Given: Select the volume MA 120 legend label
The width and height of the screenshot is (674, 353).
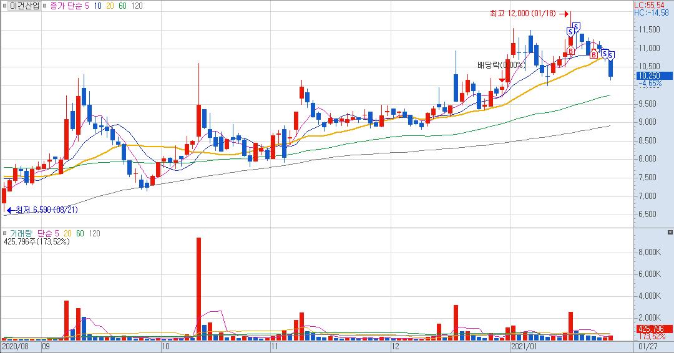Looking at the screenshot, I should (x=95, y=233).
